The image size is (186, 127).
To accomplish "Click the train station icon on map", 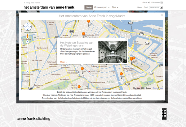I will click(113, 29).
